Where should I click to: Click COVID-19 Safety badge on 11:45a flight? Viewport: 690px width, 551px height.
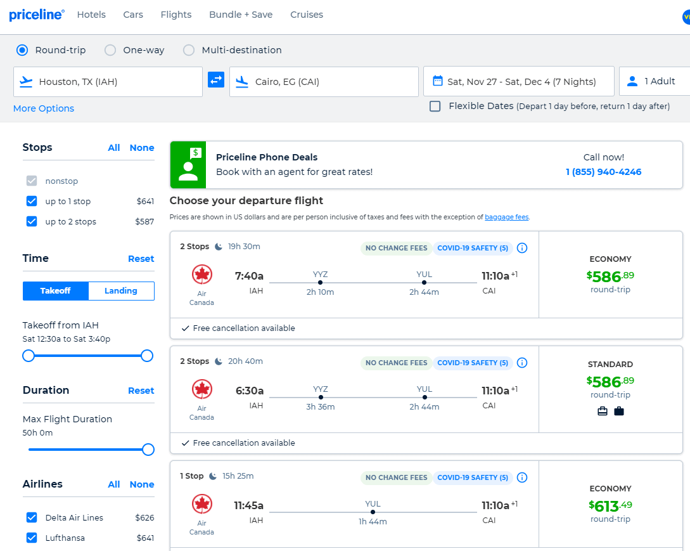pos(473,477)
